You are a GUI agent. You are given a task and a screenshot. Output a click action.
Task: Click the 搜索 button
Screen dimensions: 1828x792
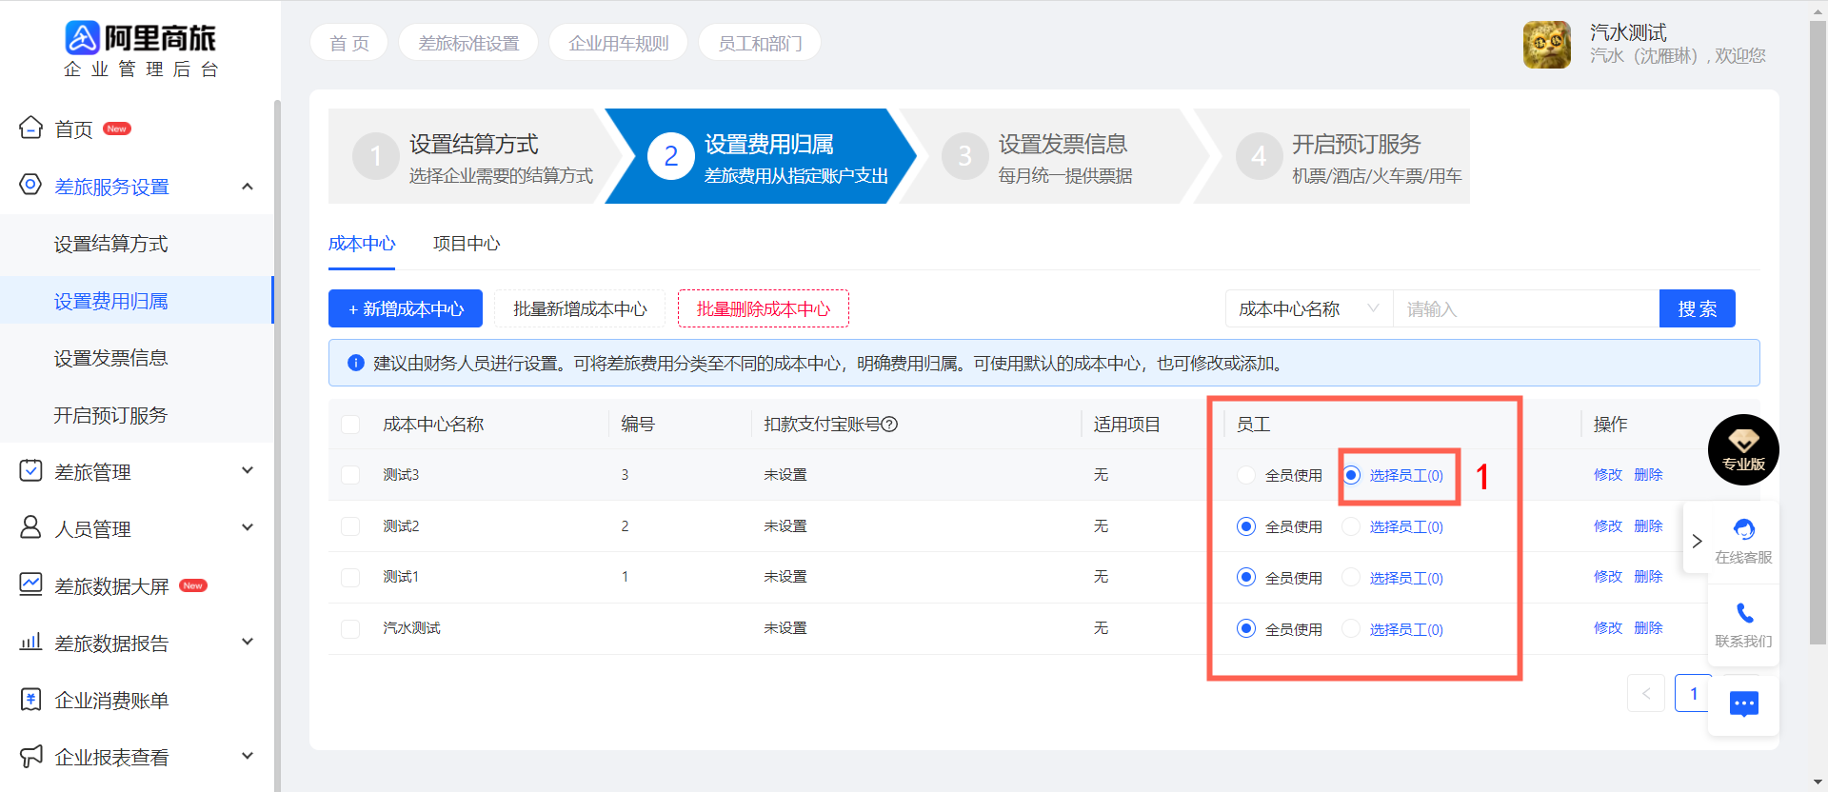tap(1698, 308)
